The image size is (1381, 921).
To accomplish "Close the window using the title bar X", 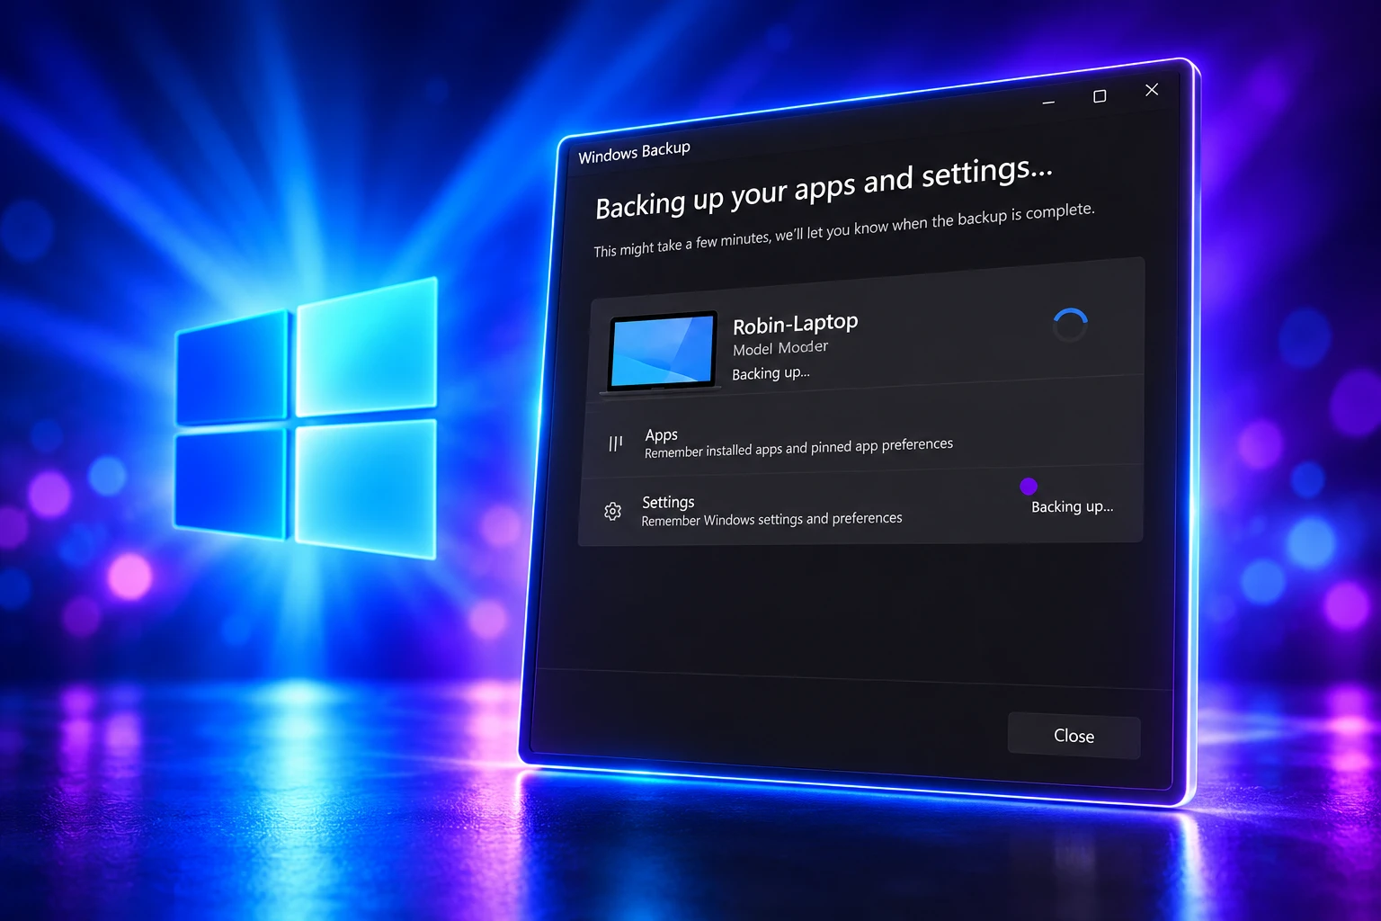I will (x=1152, y=90).
